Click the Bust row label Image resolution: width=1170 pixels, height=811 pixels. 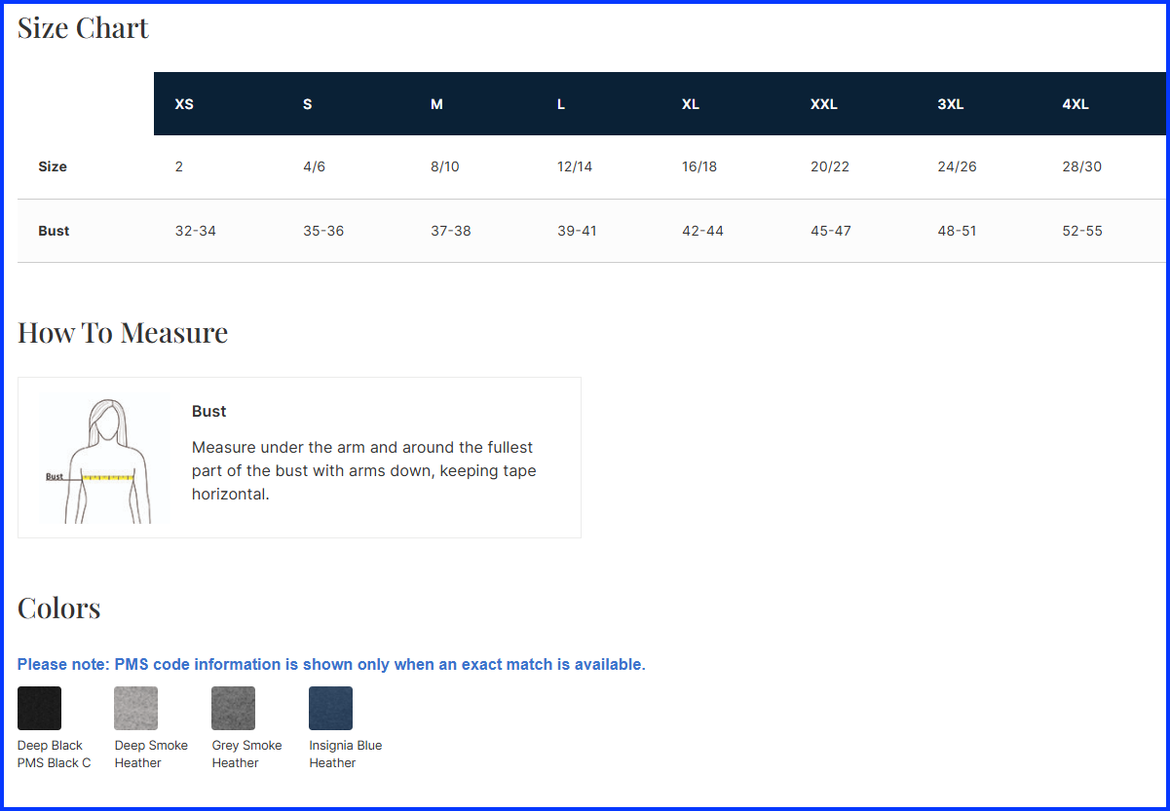(x=54, y=231)
